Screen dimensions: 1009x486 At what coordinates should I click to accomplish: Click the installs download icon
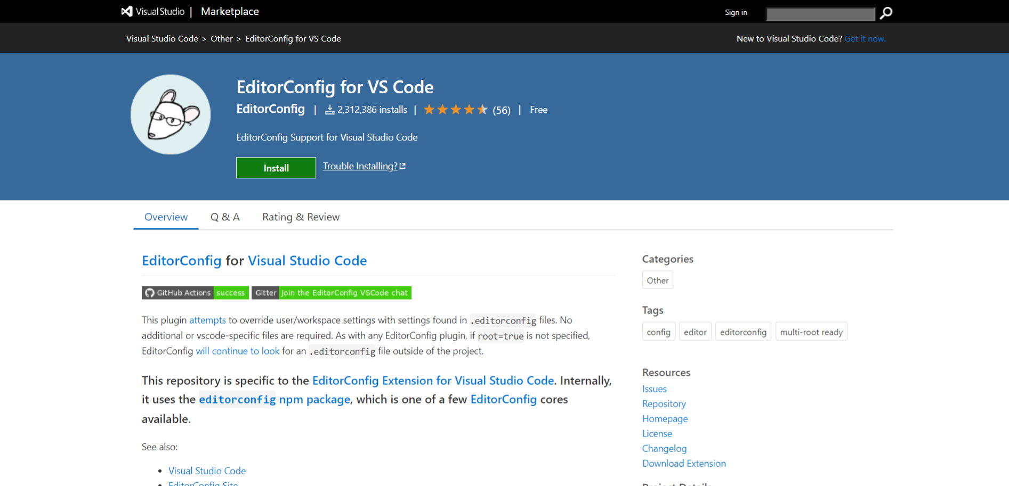[330, 110]
